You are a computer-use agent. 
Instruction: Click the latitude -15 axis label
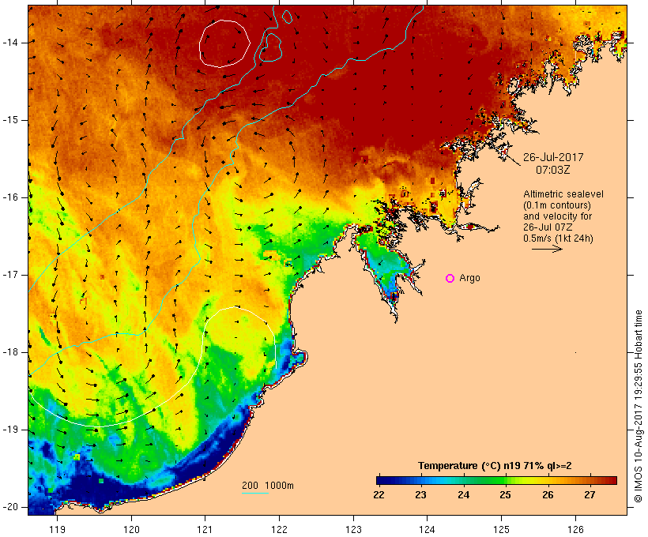(x=10, y=120)
